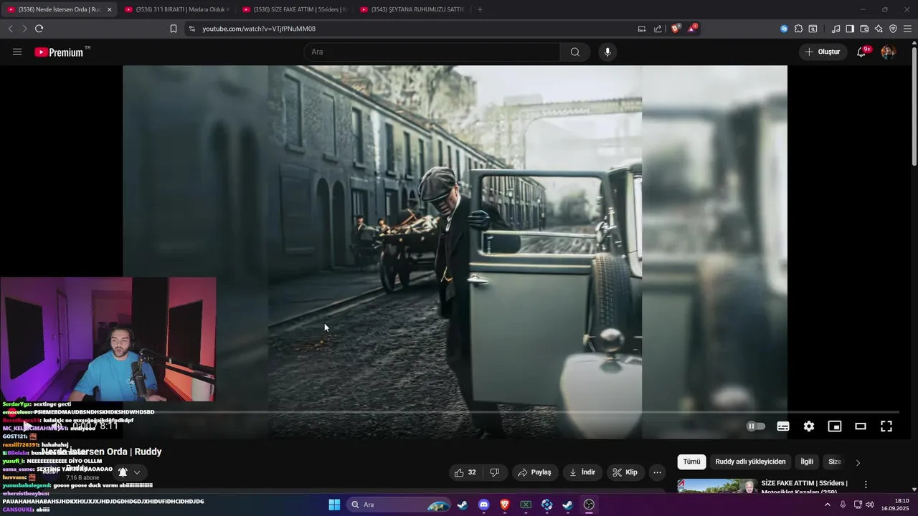The height and width of the screenshot is (516, 918).
Task: Show hidden system tray icons chevron
Action: [x=827, y=505]
